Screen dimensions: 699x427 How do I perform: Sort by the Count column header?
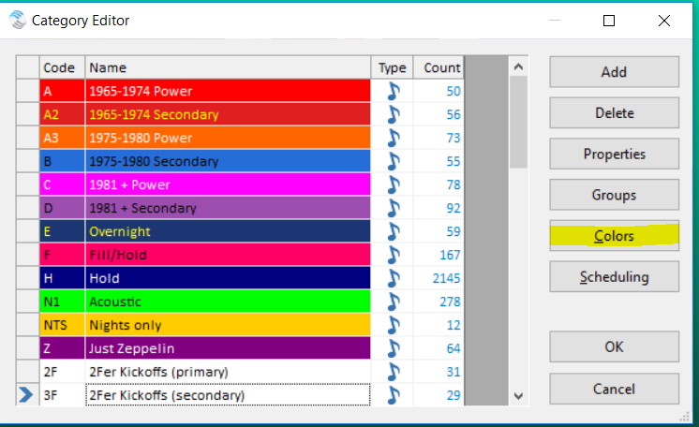pyautogui.click(x=440, y=67)
